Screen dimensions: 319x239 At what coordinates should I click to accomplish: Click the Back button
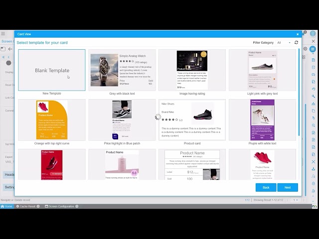266,187
